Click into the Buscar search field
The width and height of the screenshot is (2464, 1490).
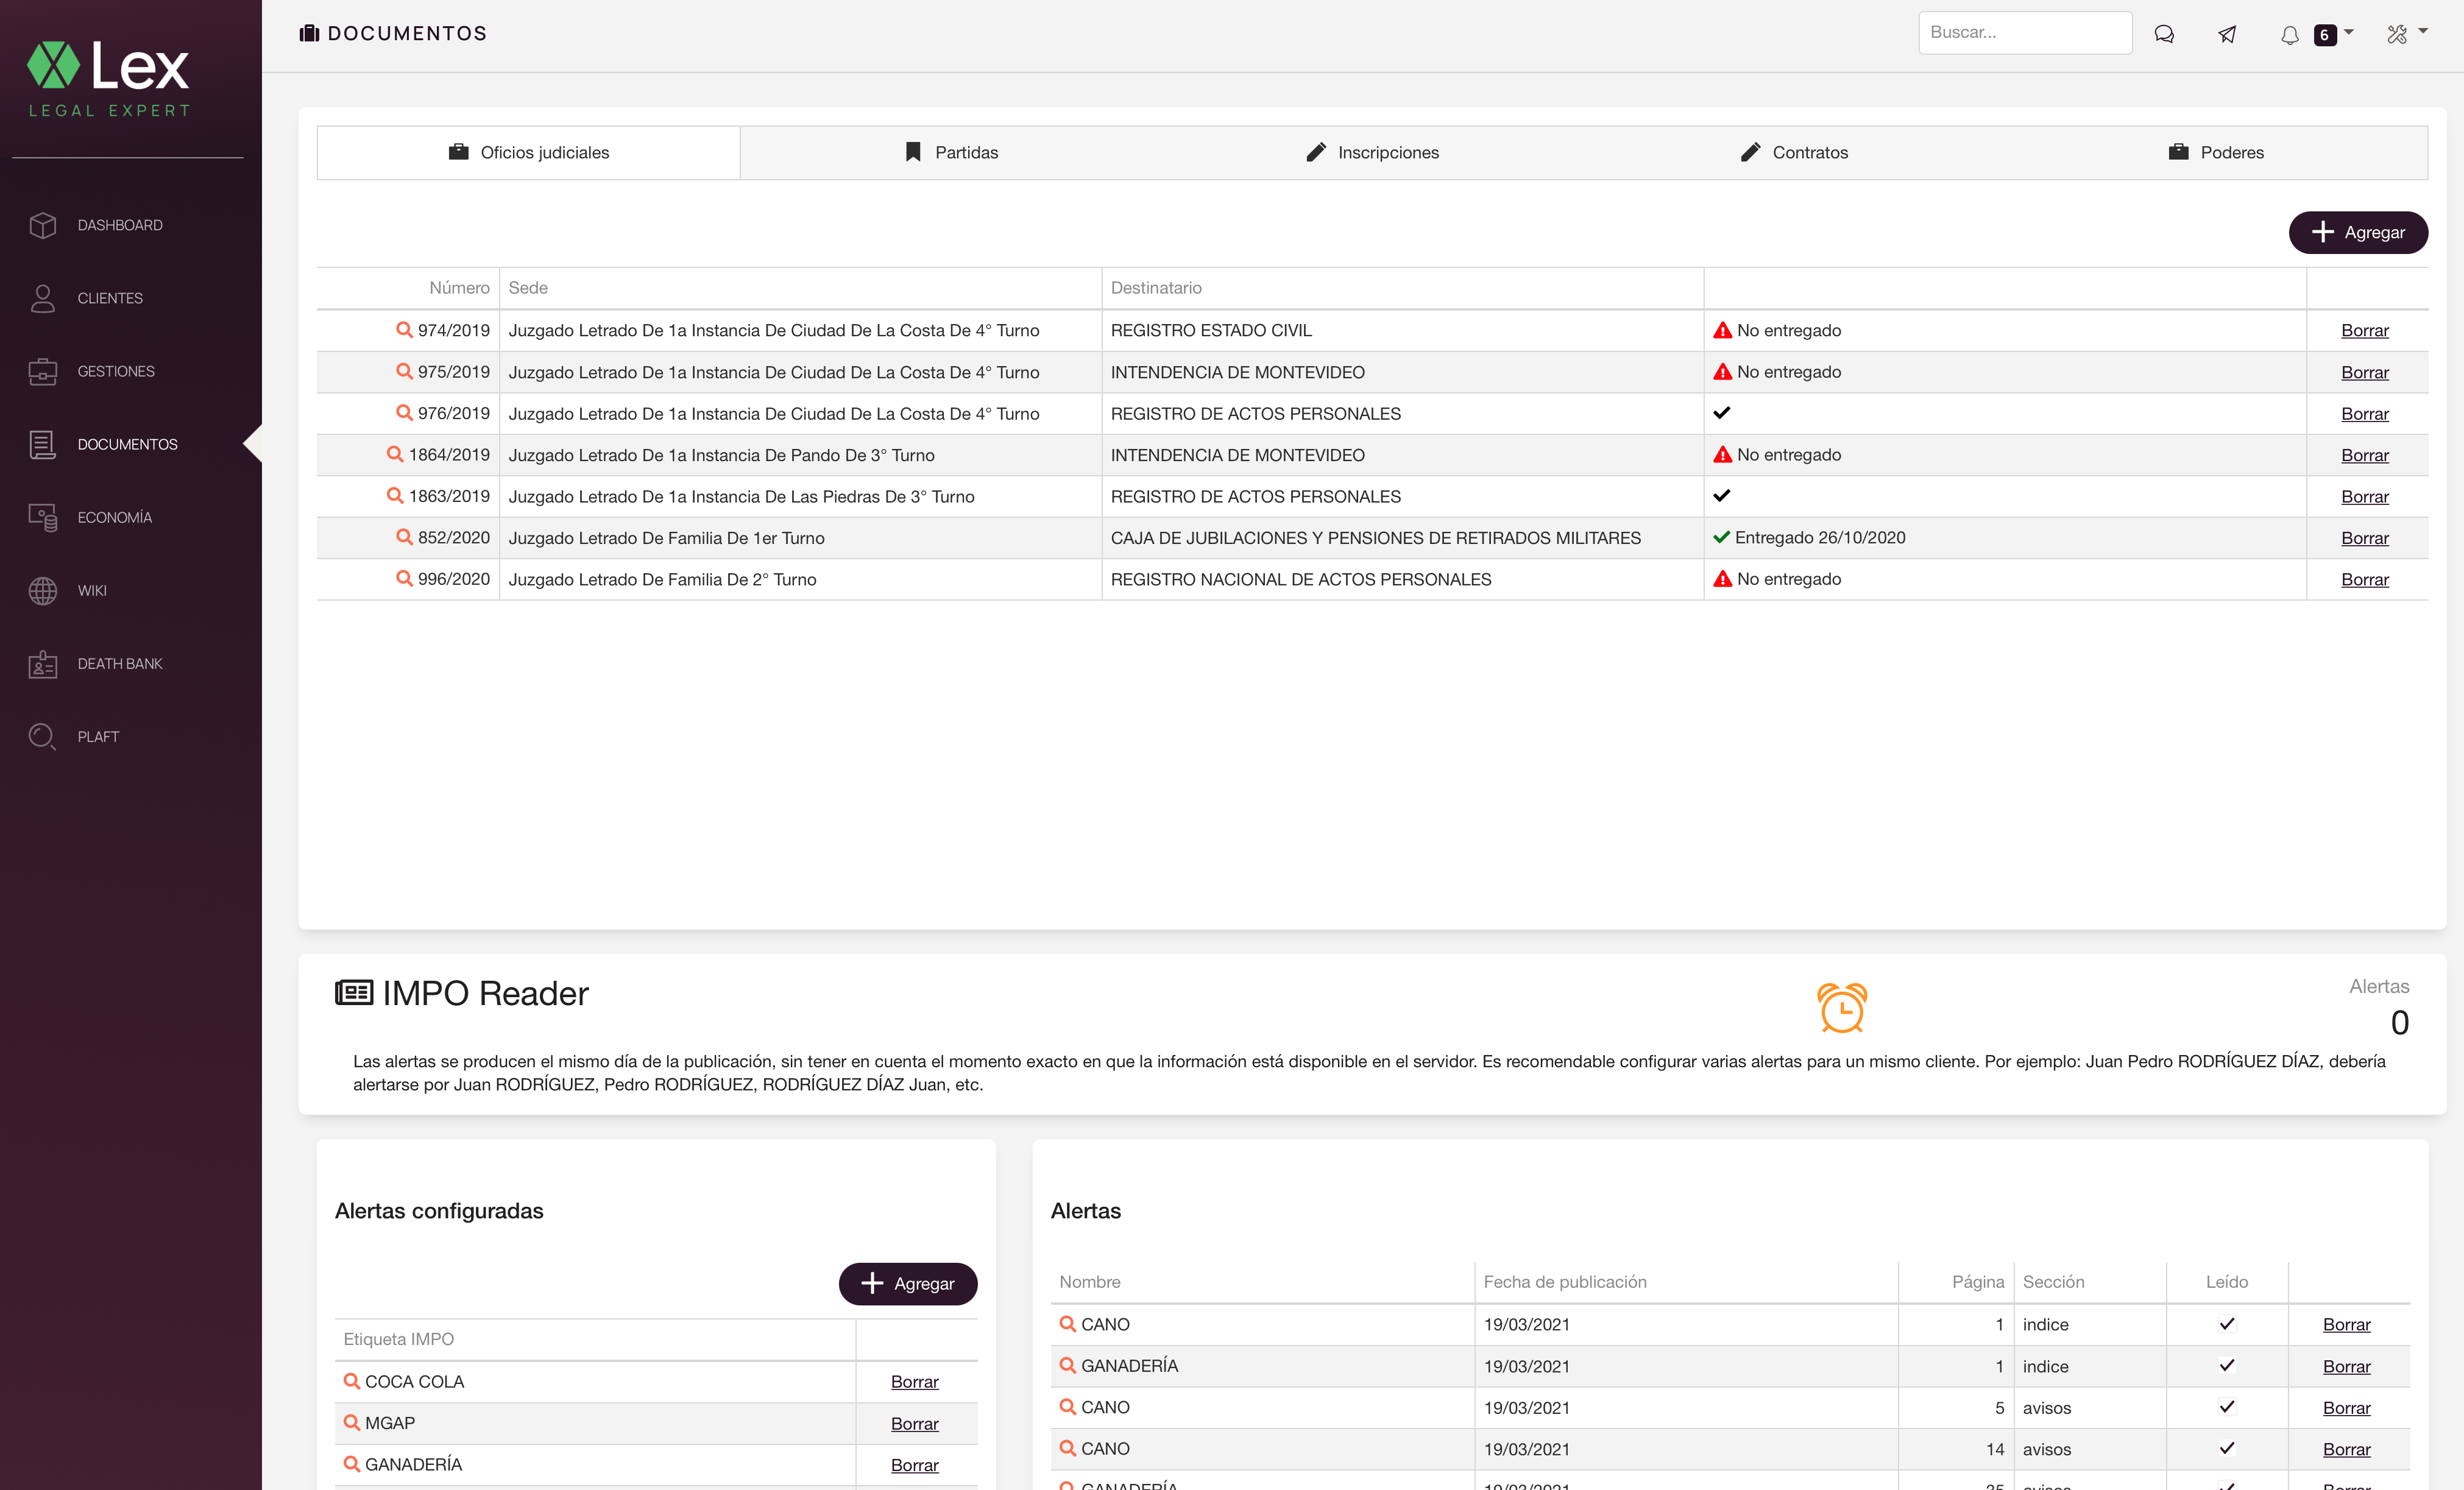[2025, 33]
